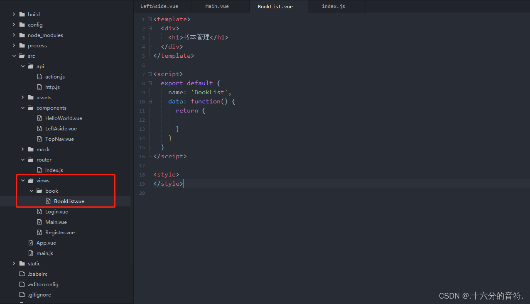Screen dimensions: 530x304
Task: Click the src open-folder icon
Action: coord(22,56)
